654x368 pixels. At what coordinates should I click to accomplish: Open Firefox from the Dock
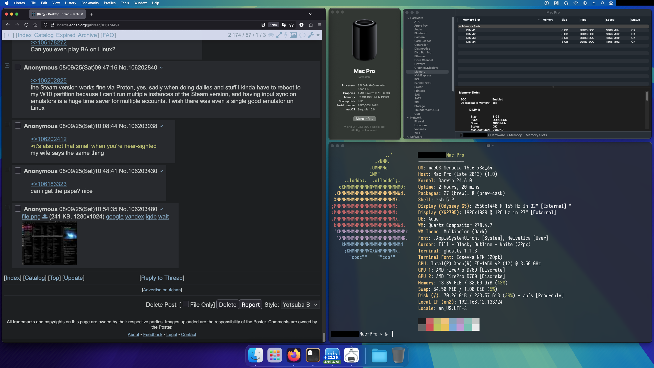[x=294, y=355]
